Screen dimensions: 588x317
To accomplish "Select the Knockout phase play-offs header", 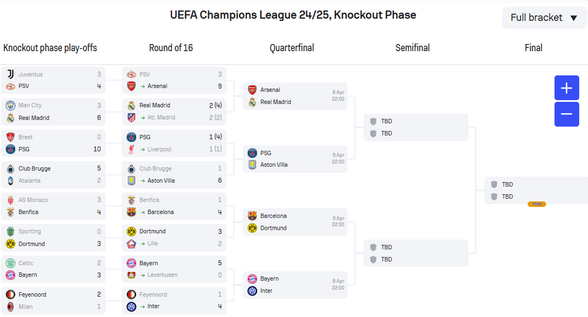I will tap(50, 48).
